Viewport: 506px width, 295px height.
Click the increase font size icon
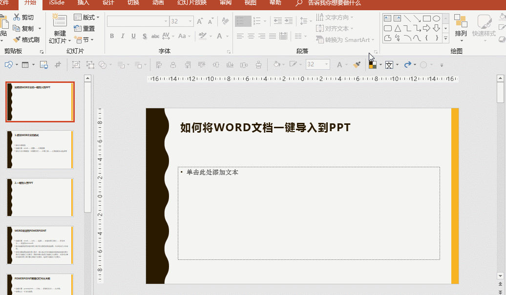coord(200,21)
